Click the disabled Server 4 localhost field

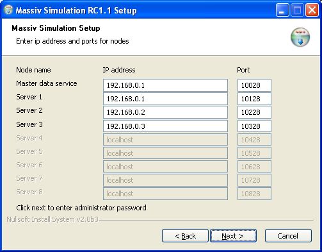(165, 140)
